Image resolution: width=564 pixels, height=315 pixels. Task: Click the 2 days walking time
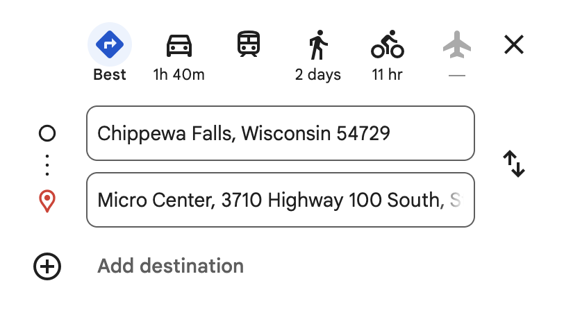pyautogui.click(x=318, y=75)
